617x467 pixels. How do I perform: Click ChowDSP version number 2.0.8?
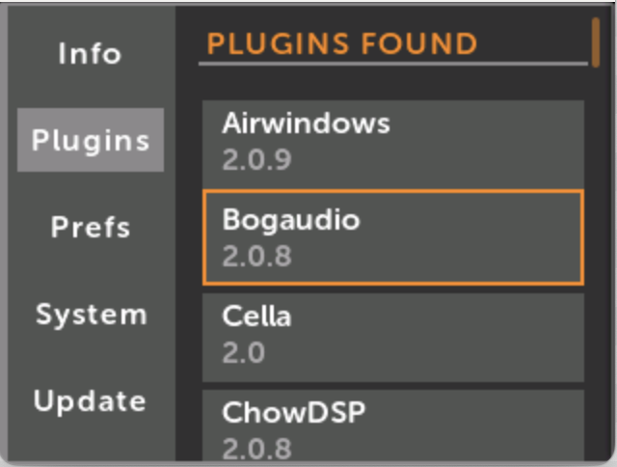point(256,448)
